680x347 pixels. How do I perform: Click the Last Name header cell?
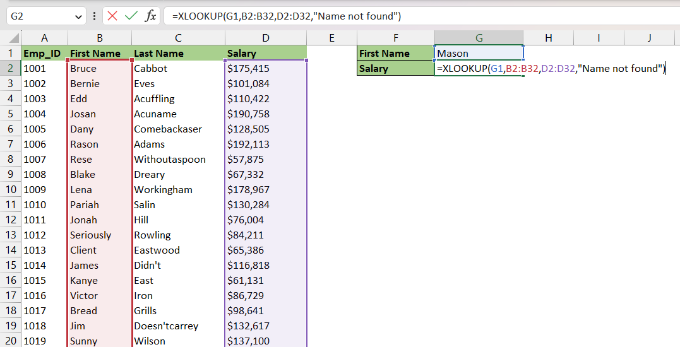(178, 53)
